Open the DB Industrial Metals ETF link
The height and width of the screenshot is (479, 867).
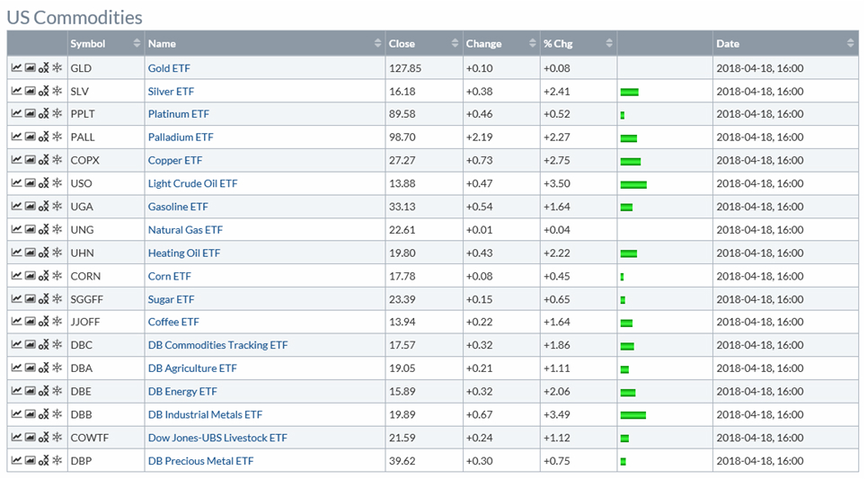point(205,415)
